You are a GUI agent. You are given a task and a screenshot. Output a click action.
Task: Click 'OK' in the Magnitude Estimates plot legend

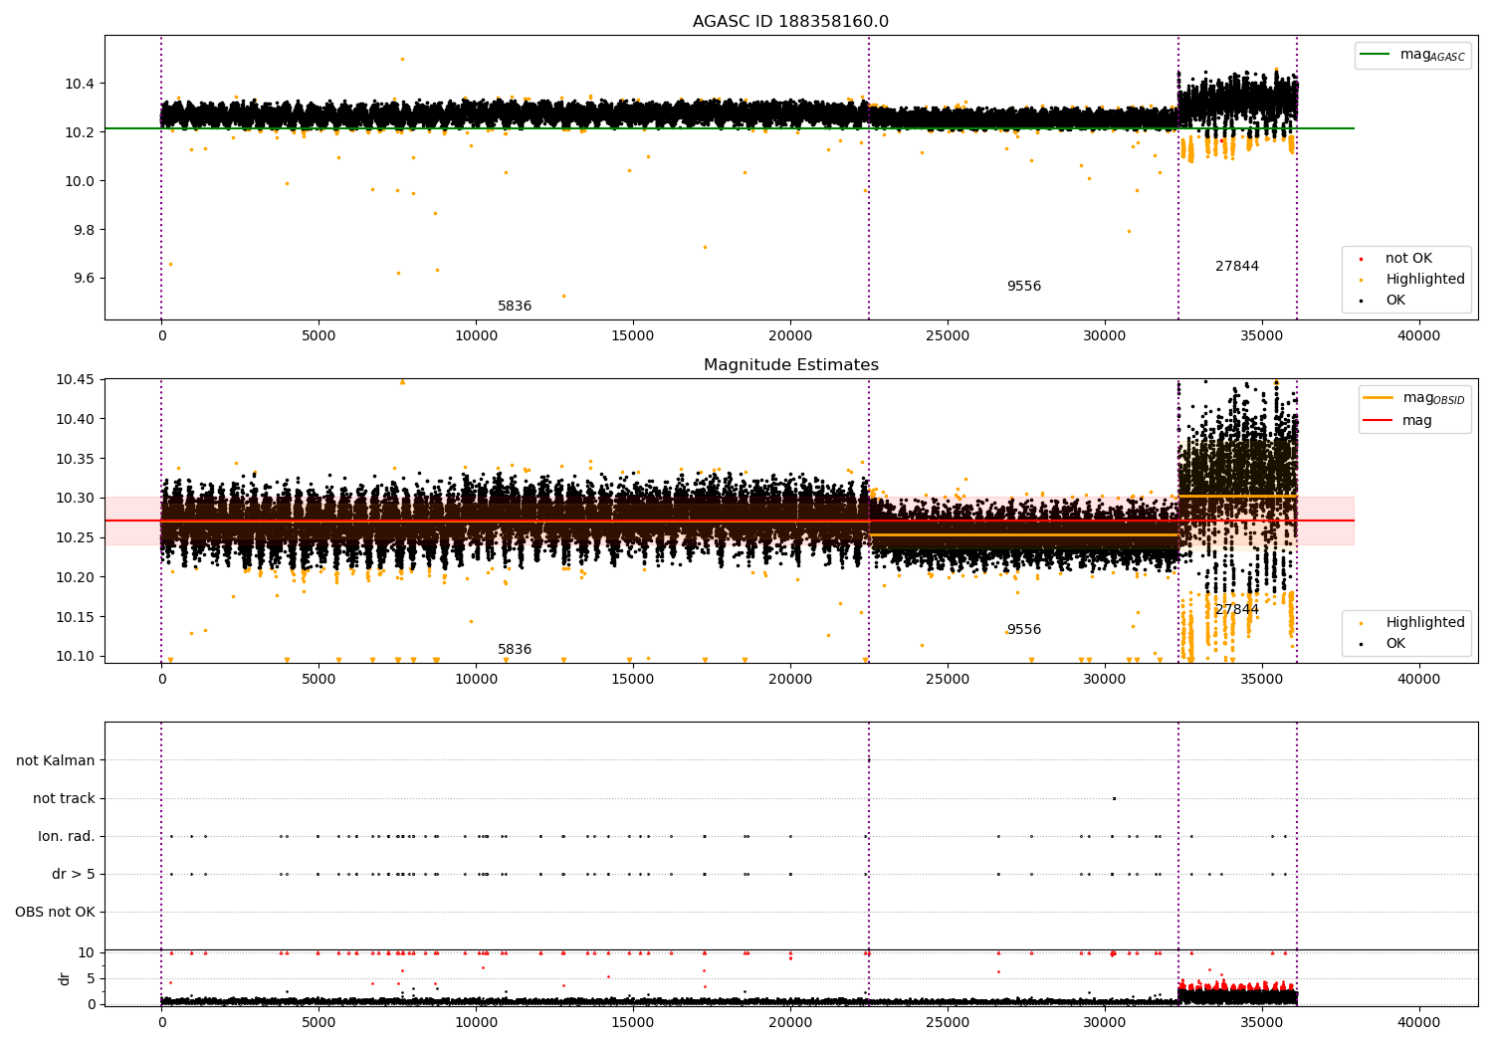tap(1395, 644)
